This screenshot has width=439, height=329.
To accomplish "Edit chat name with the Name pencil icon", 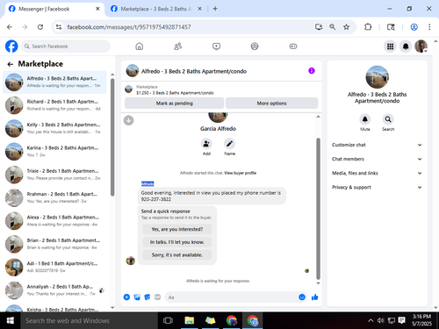I will pos(229,144).
